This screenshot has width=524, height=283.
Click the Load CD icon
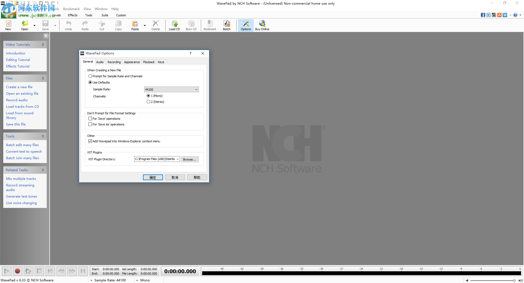click(x=174, y=25)
